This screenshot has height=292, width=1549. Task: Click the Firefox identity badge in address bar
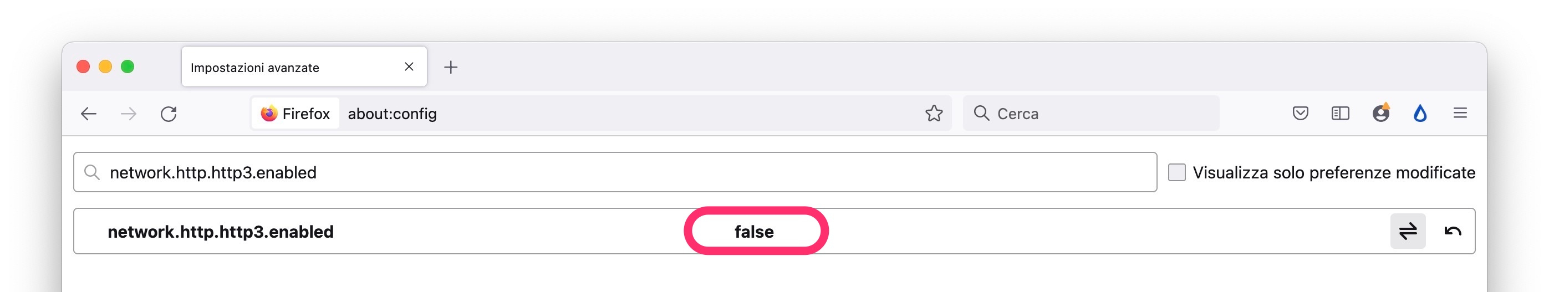click(x=295, y=114)
